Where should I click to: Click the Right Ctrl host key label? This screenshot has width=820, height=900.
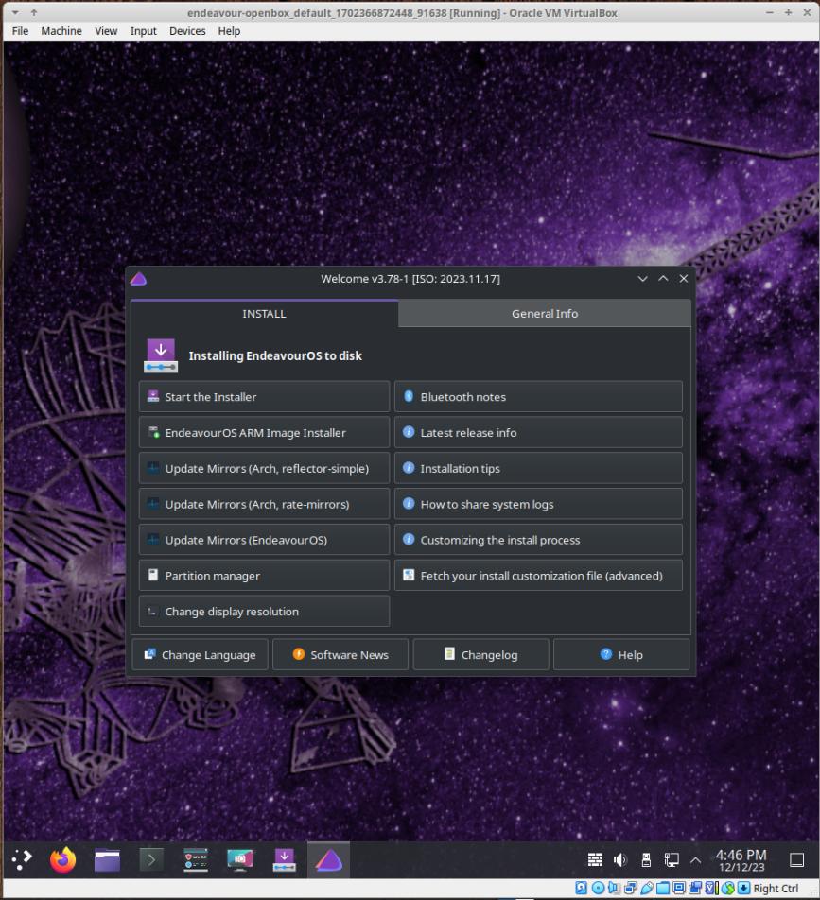click(x=776, y=889)
